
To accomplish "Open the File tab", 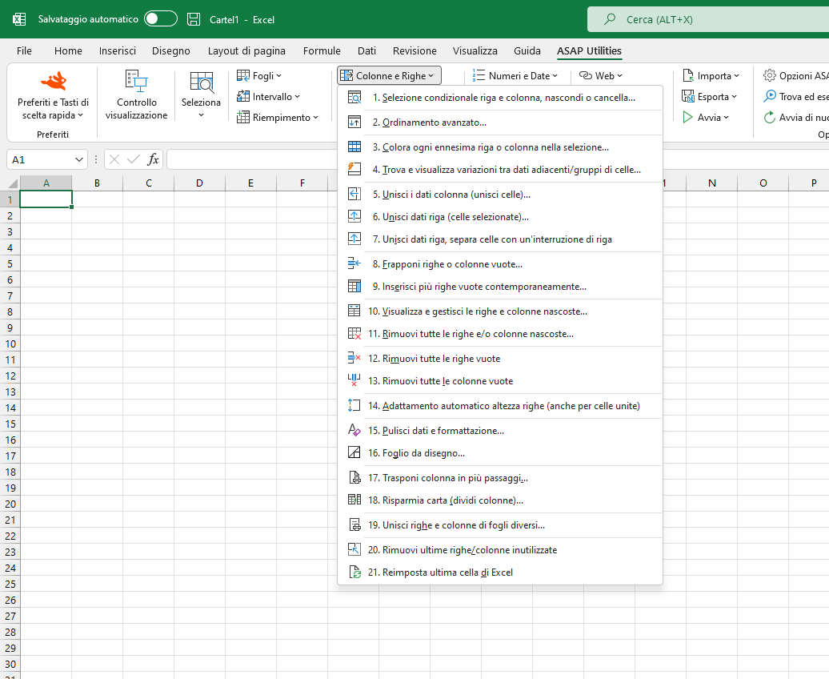I will pyautogui.click(x=24, y=50).
